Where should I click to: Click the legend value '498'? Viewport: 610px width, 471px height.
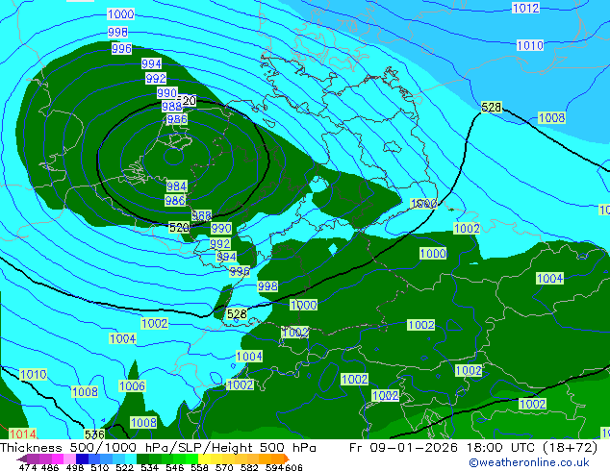tap(75, 467)
